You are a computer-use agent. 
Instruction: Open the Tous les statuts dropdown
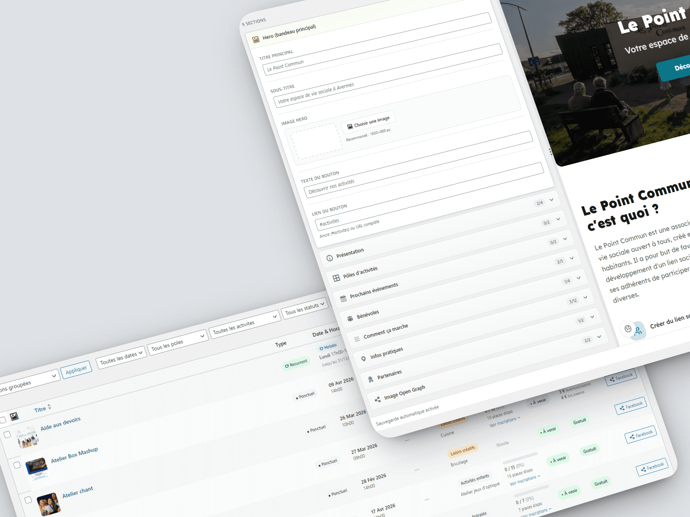pos(304,308)
